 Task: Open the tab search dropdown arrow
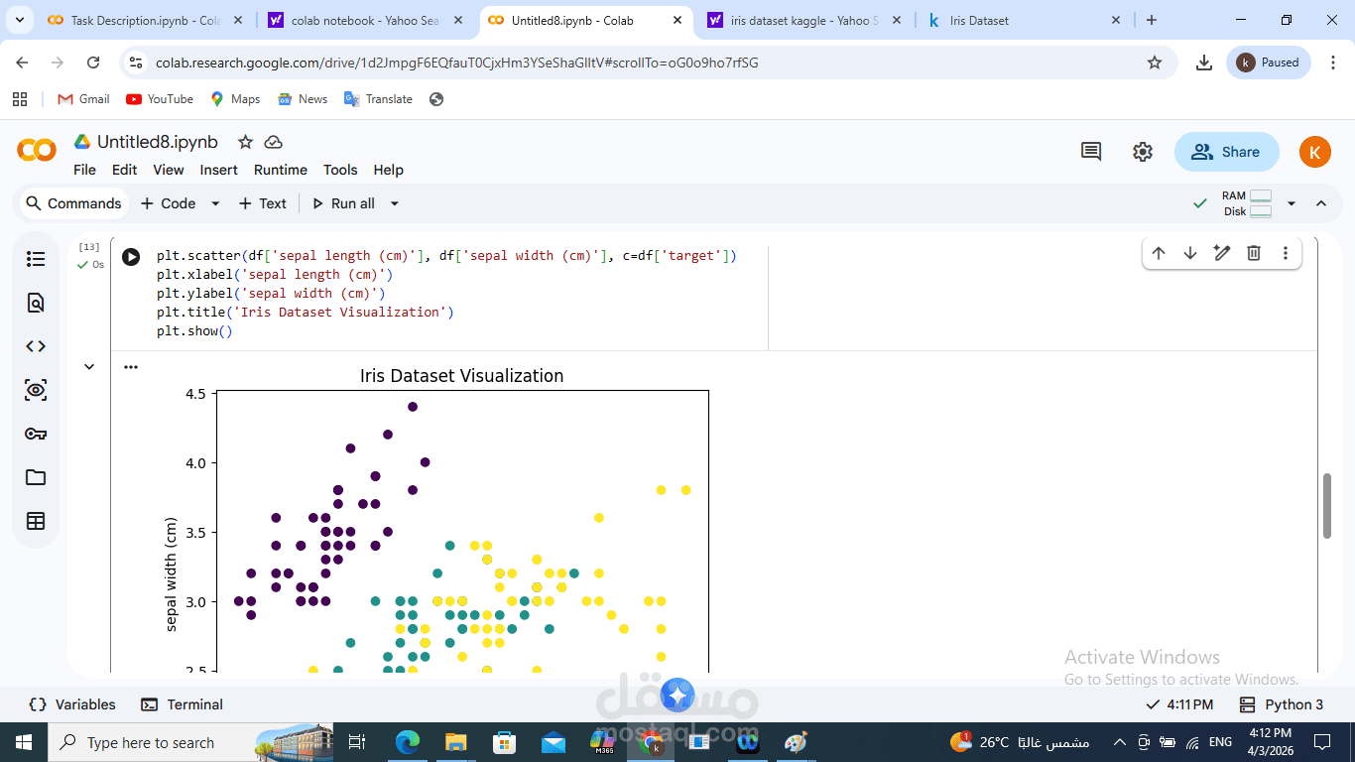[x=18, y=20]
